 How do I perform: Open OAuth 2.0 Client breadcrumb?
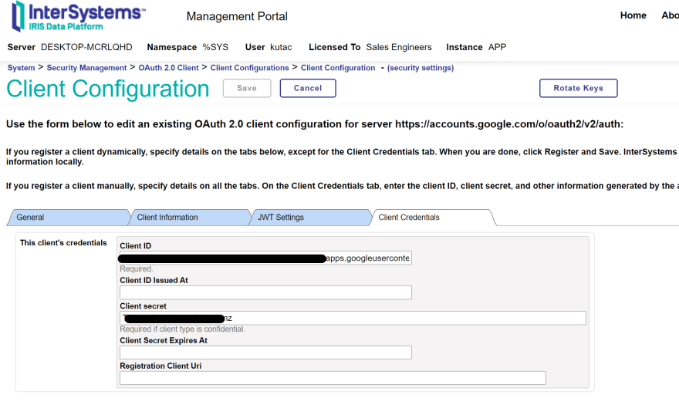tap(168, 68)
